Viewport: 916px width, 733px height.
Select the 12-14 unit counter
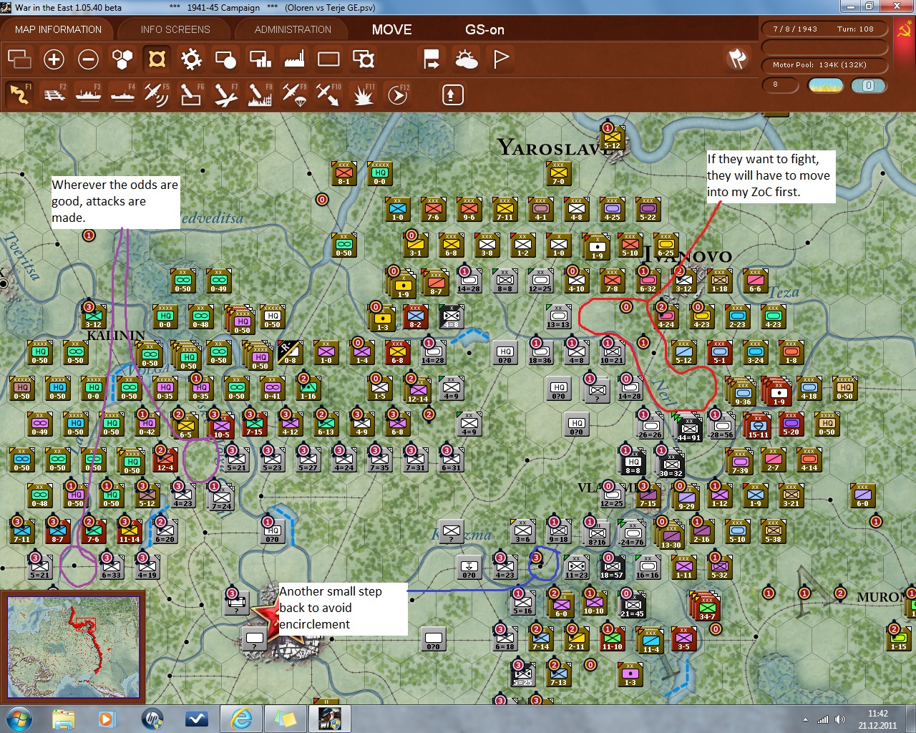417,391
